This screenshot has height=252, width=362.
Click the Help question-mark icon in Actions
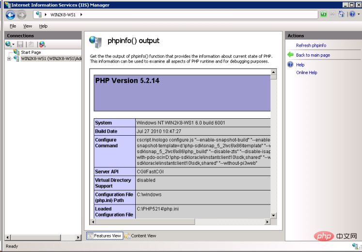click(x=290, y=64)
